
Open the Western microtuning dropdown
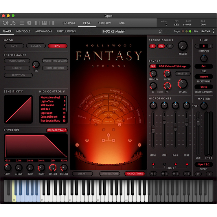(204, 77)
